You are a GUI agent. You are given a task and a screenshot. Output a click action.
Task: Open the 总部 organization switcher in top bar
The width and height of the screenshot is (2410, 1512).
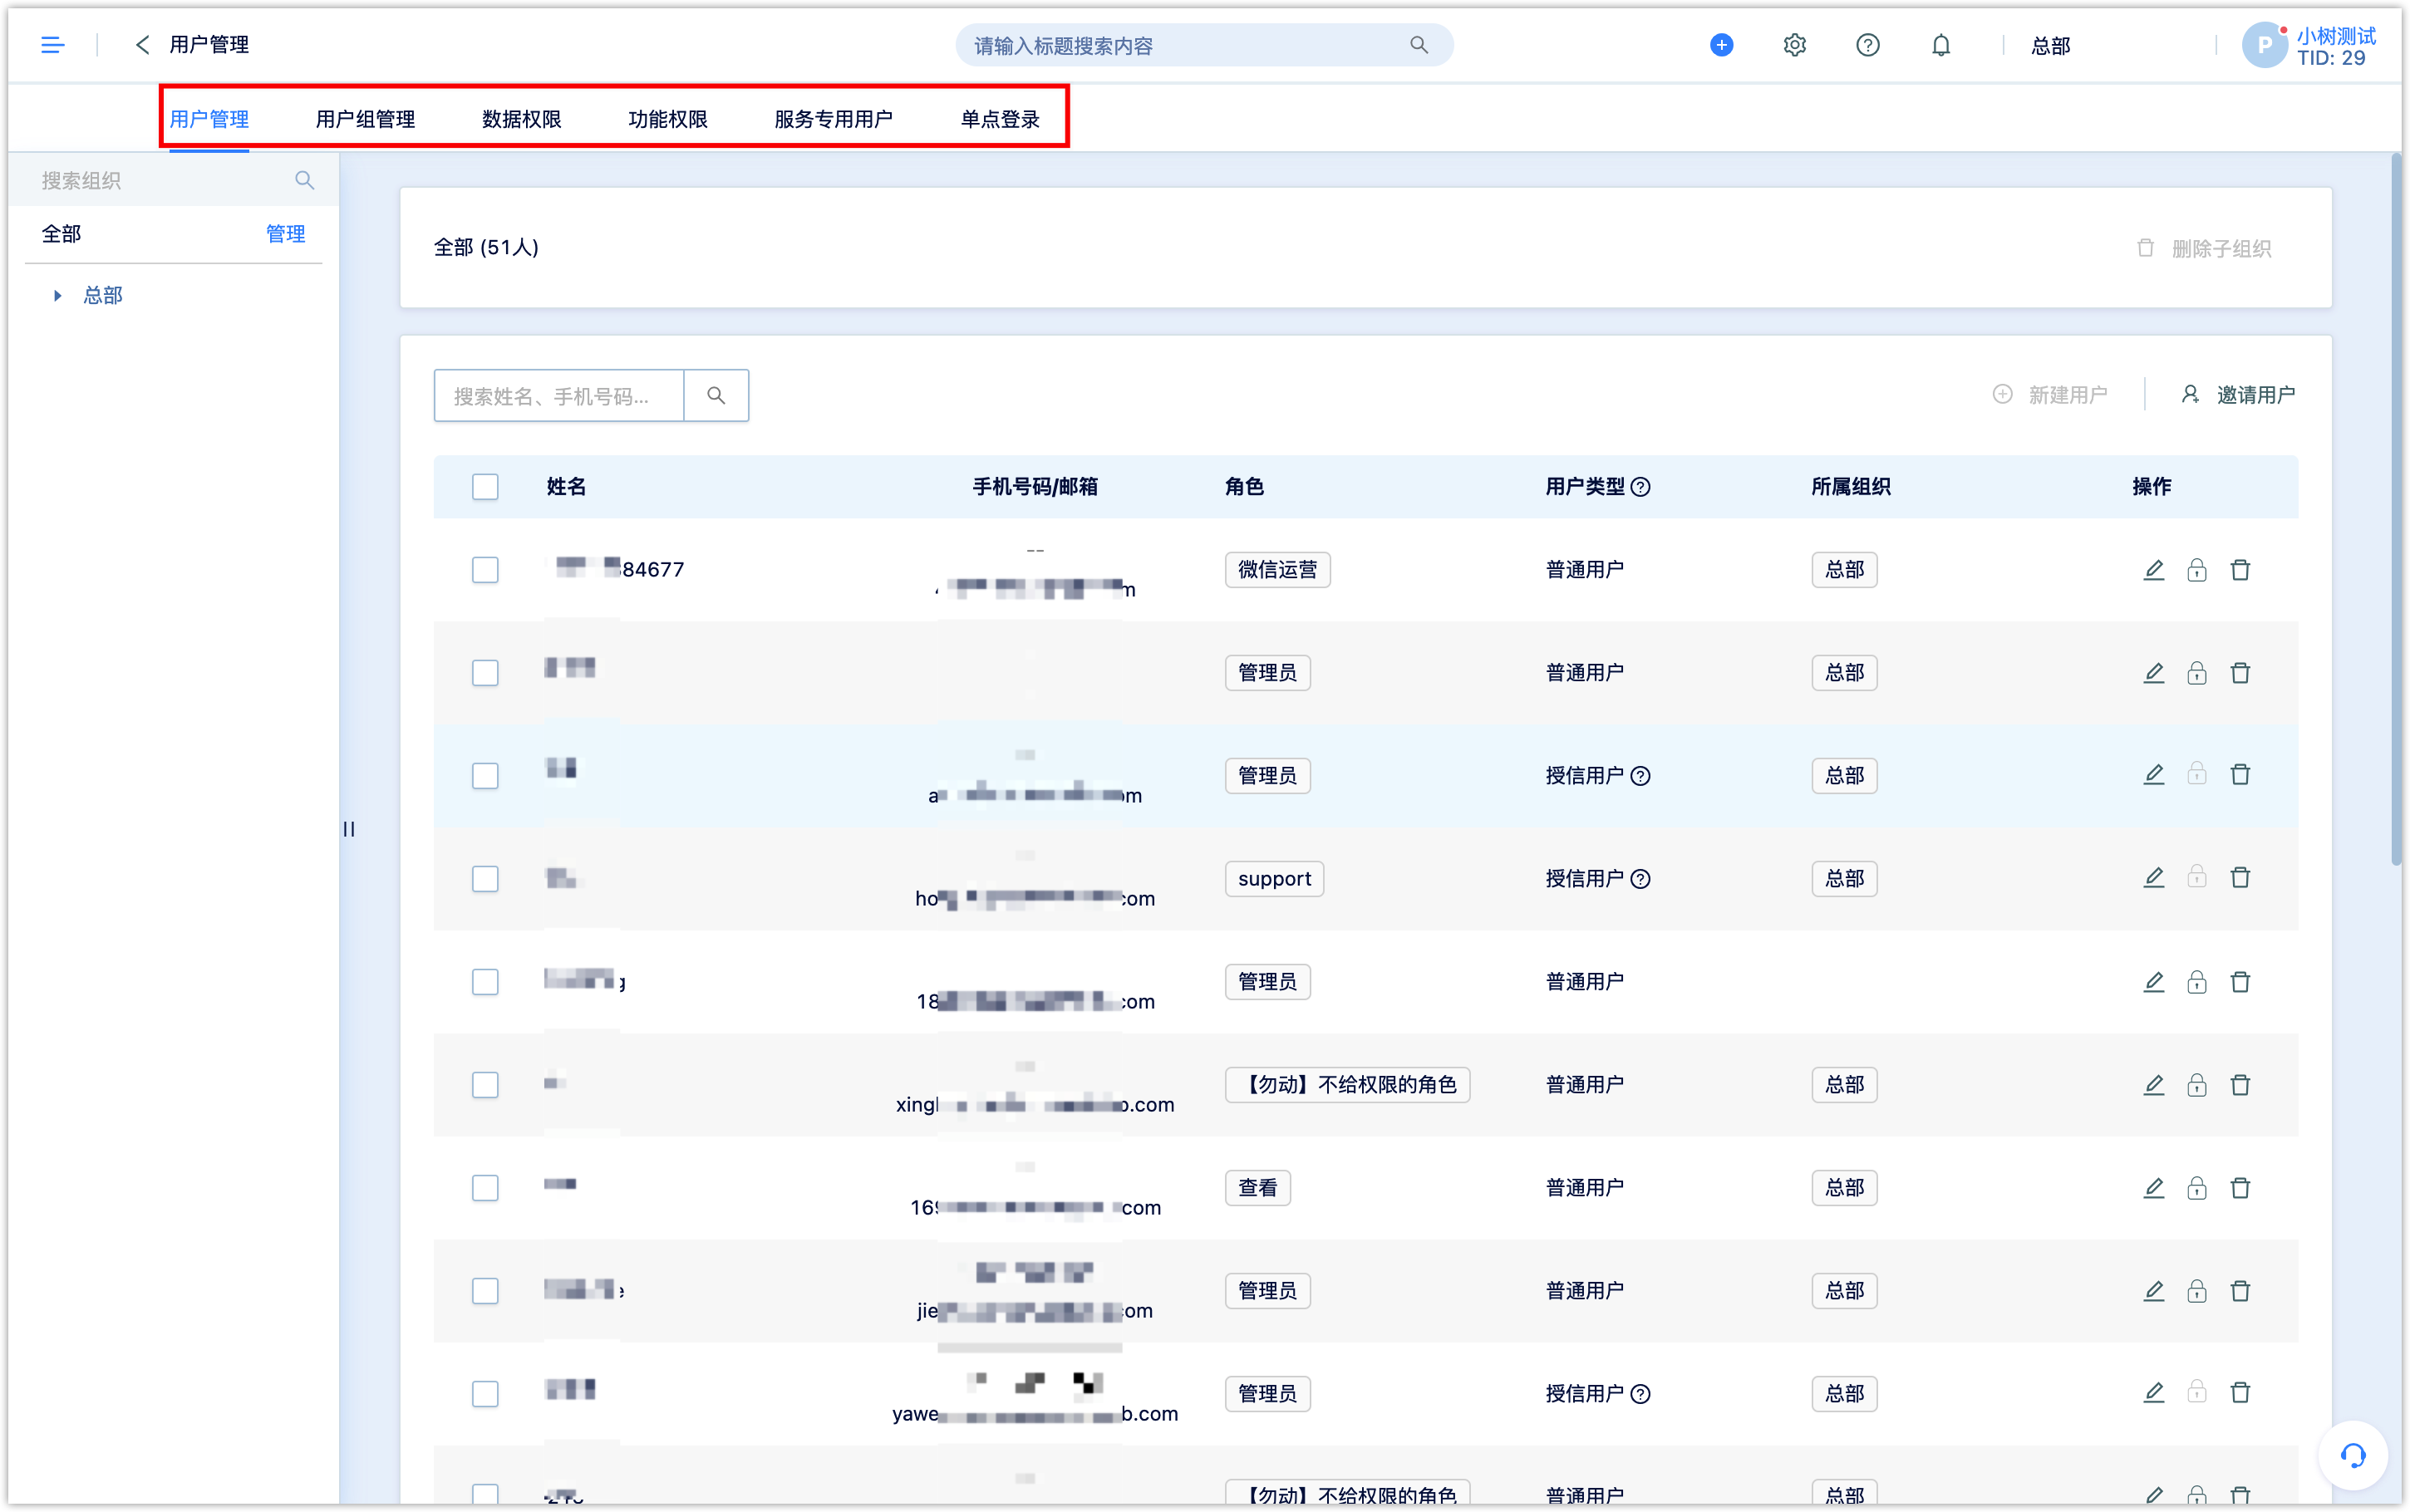click(2050, 46)
